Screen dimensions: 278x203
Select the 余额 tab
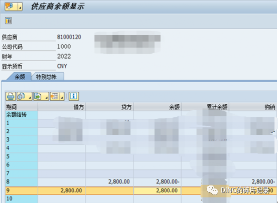[x=20, y=77]
